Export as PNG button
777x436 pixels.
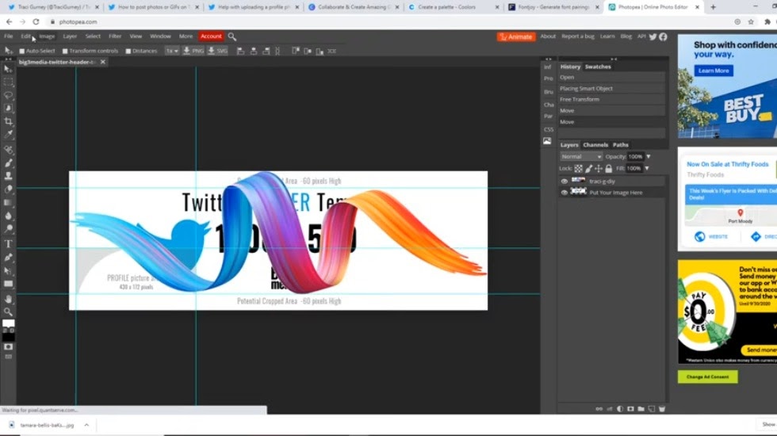[x=193, y=51]
